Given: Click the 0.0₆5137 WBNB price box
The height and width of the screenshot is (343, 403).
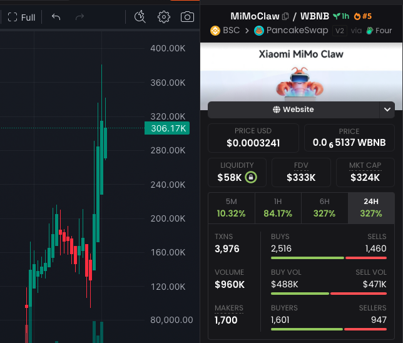Looking at the screenshot, I should pyautogui.click(x=349, y=138).
